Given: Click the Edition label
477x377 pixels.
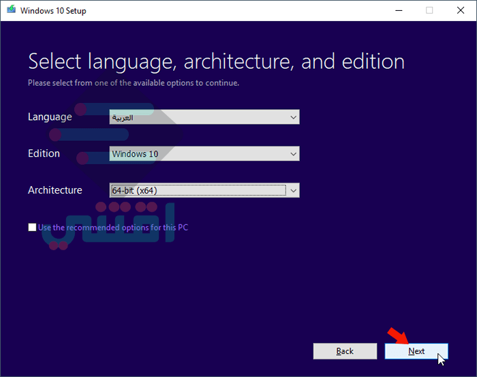Looking at the screenshot, I should 44,153.
